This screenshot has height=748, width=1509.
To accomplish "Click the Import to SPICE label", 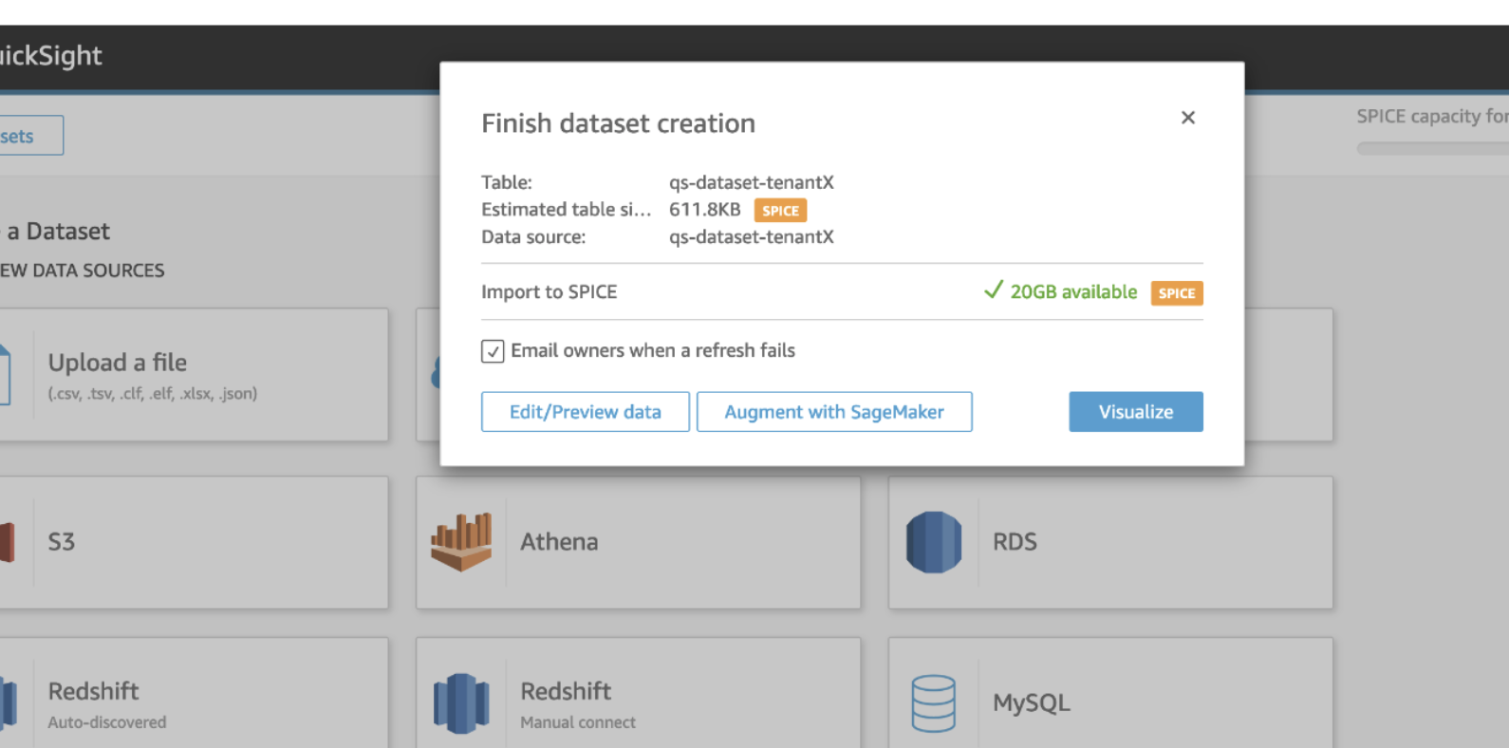I will click(549, 292).
